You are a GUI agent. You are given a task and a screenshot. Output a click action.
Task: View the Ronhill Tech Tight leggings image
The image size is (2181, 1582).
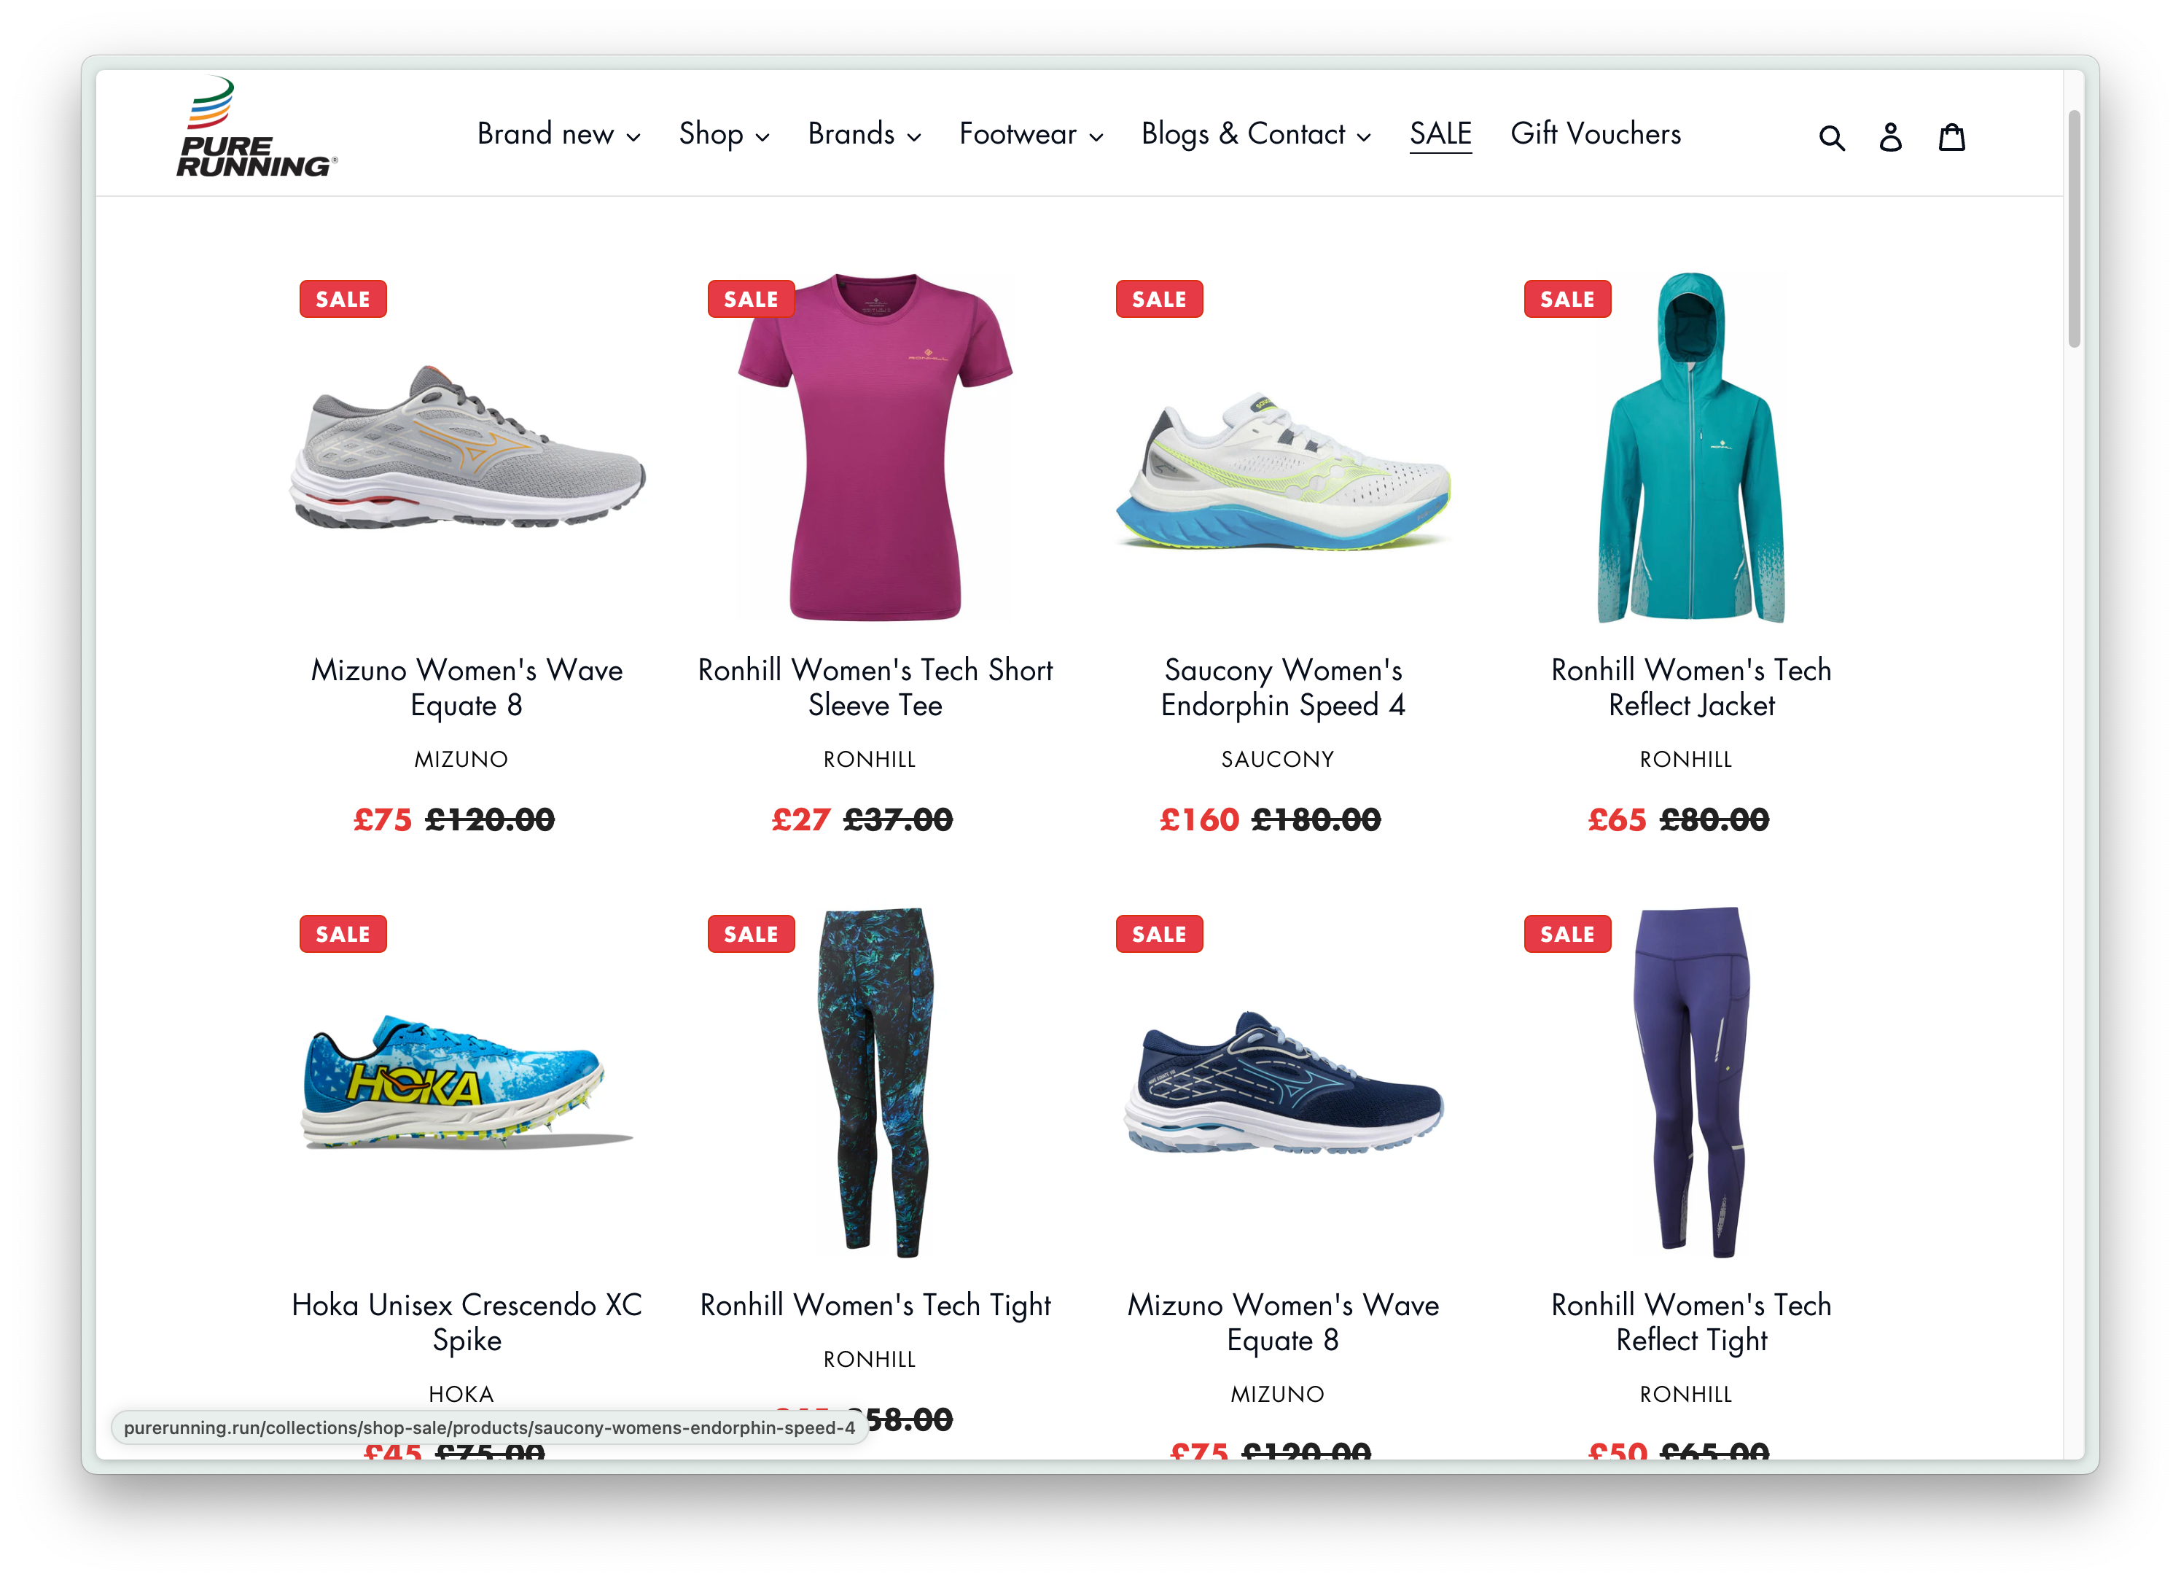coord(875,1082)
